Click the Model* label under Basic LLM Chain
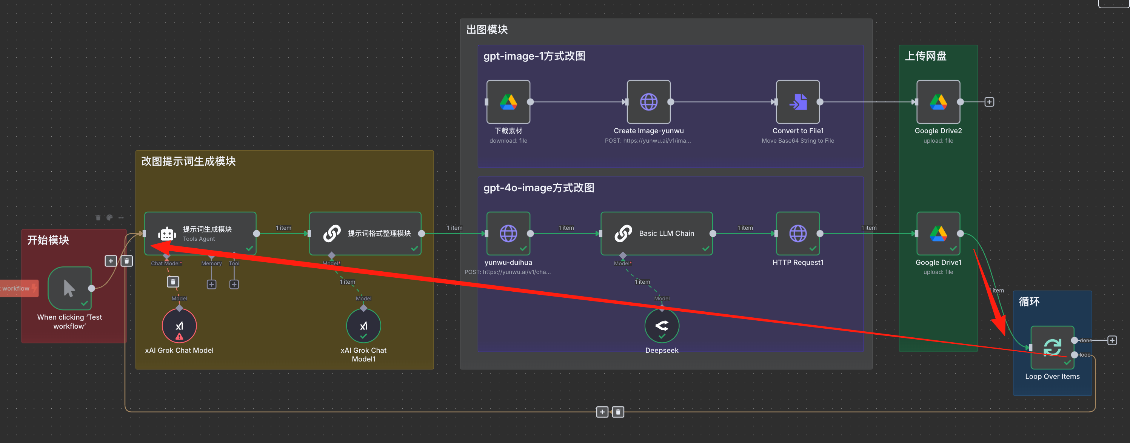The image size is (1130, 443). click(x=622, y=263)
